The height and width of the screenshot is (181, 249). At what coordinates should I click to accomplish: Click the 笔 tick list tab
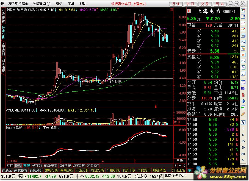190,170
